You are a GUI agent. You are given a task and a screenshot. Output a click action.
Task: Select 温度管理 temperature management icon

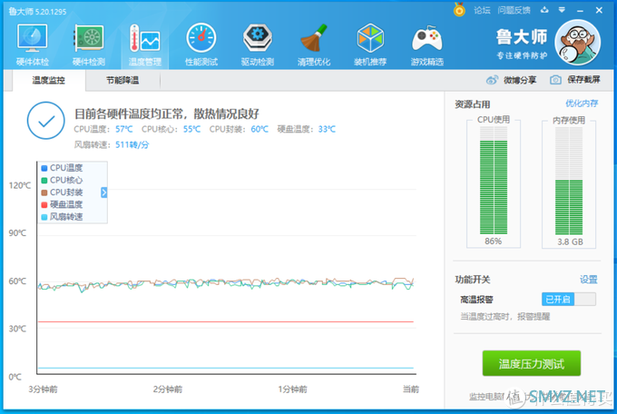pyautogui.click(x=145, y=44)
